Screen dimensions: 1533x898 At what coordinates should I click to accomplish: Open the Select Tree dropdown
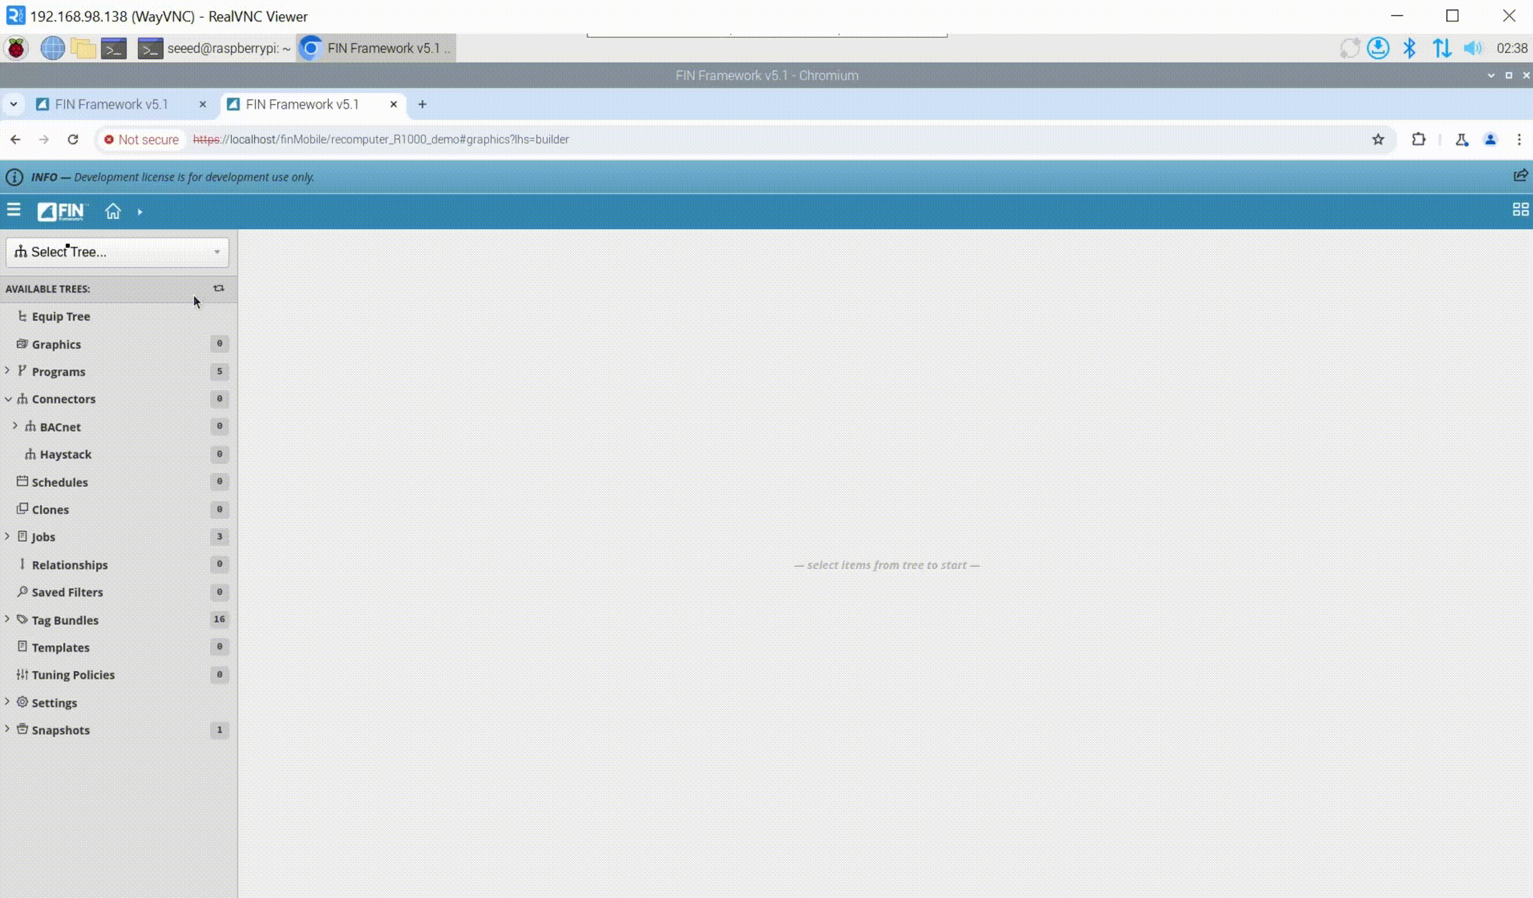pos(117,252)
